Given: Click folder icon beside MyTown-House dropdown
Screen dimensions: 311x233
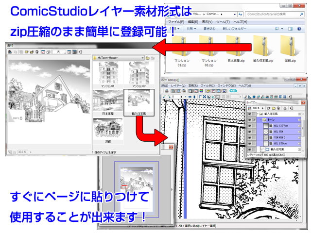Looking at the screenshot, I should [147, 58].
